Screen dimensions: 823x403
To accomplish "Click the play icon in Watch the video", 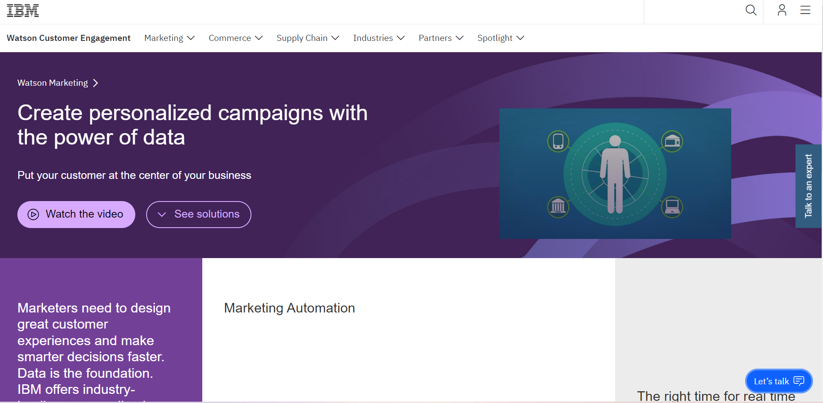I will [33, 214].
